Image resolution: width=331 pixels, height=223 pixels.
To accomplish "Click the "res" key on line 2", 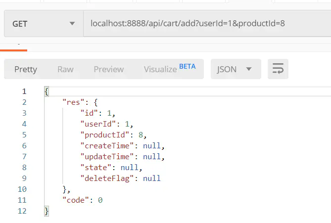I will [x=73, y=102].
